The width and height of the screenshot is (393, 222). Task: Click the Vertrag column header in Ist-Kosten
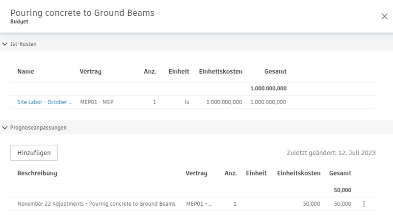[90, 72]
